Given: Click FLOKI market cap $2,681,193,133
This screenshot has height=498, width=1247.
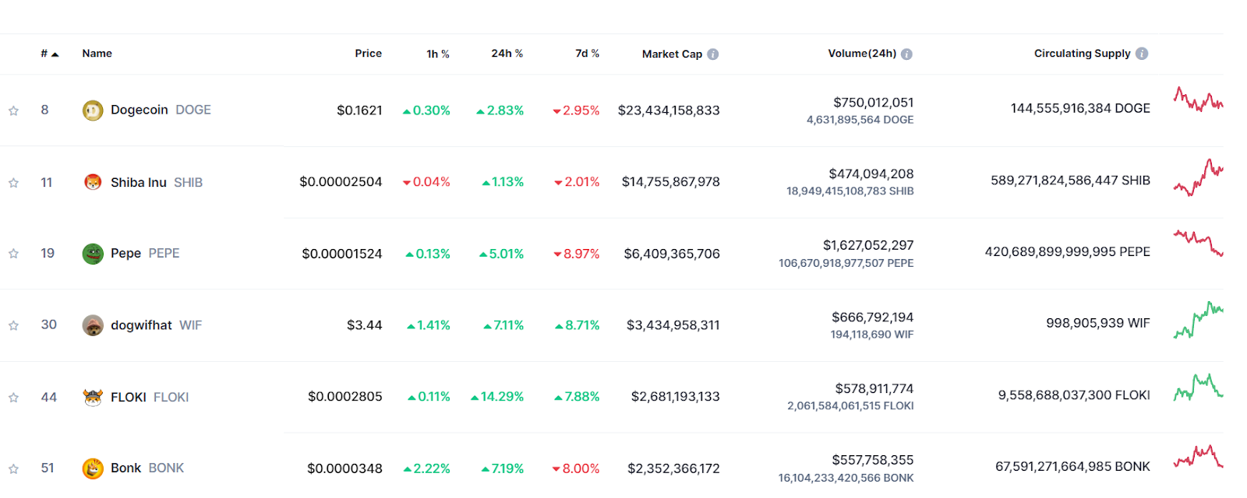Looking at the screenshot, I should pos(676,397).
